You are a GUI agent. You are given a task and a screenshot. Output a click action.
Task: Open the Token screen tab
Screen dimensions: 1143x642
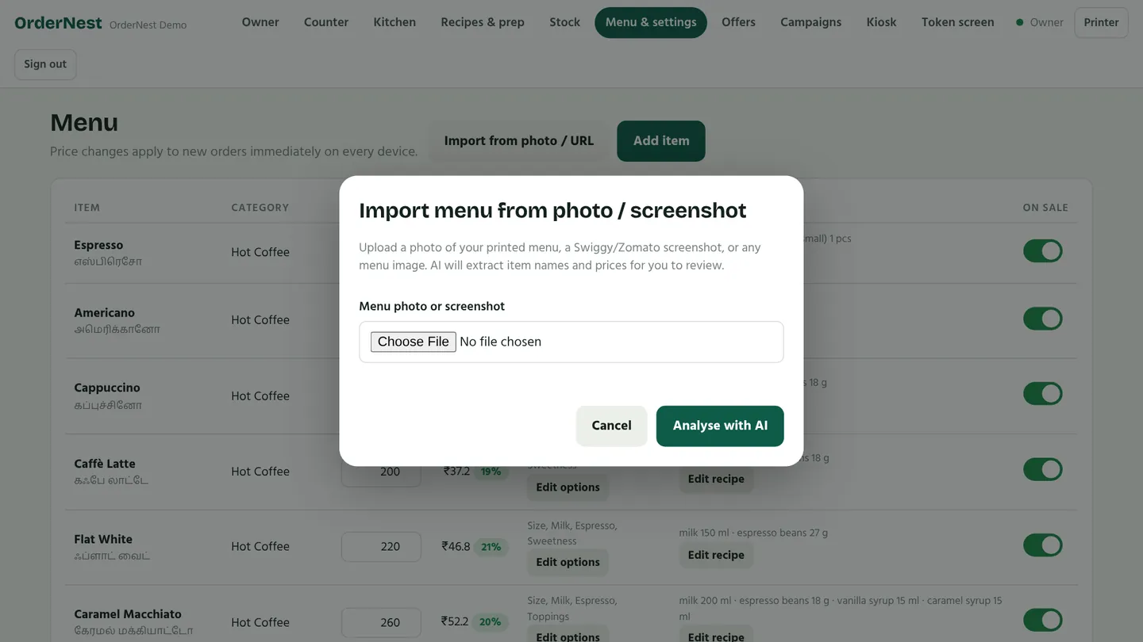957,22
